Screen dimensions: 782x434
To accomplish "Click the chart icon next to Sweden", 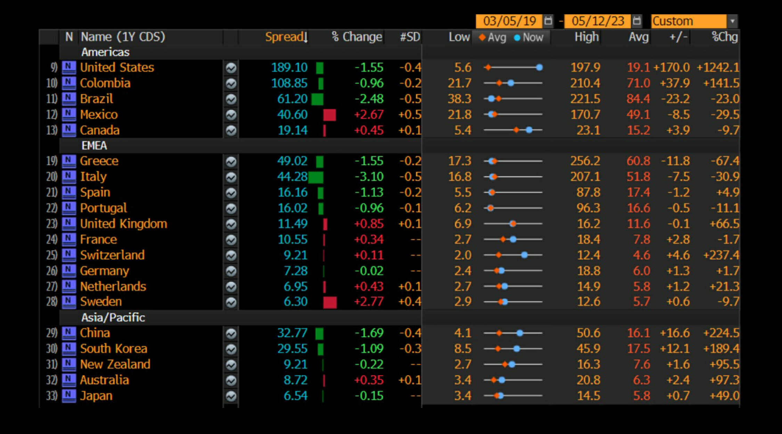I will tap(231, 302).
